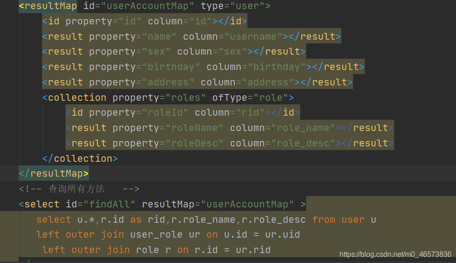
Task: Click r.role_desc in the SQL query
Action: point(274,220)
